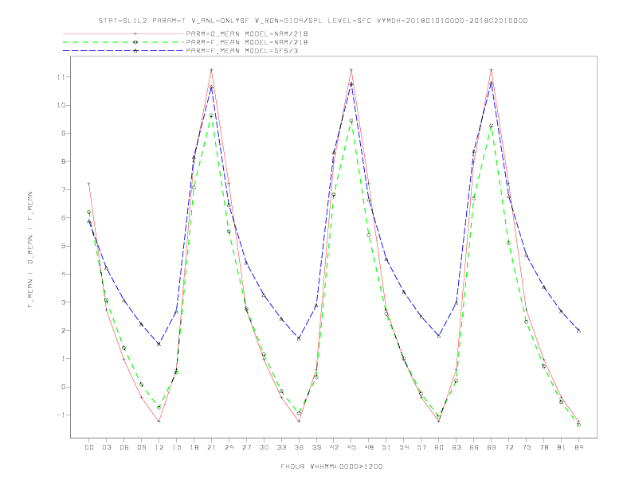The image size is (631, 487).
Task: Click x-axis tick label 48
Action: pyautogui.click(x=369, y=447)
